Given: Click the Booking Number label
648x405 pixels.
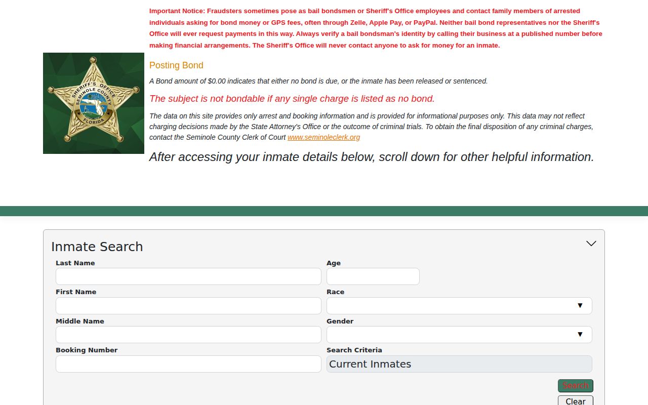Looking at the screenshot, I should pyautogui.click(x=87, y=350).
